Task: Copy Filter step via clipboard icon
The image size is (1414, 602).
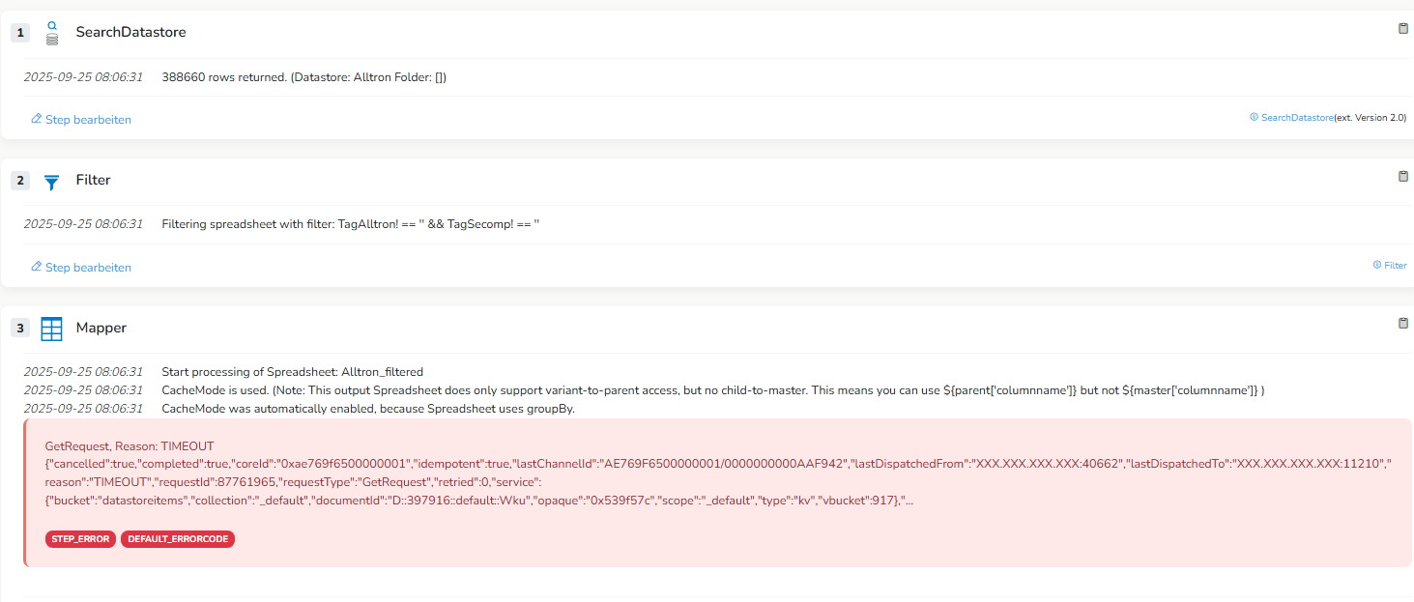Action: (x=1403, y=177)
